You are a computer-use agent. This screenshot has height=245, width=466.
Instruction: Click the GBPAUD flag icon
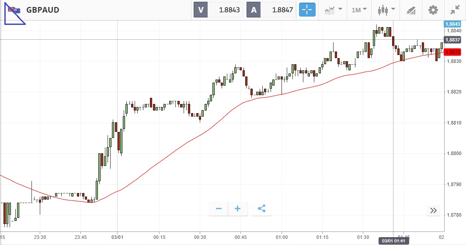pos(14,10)
